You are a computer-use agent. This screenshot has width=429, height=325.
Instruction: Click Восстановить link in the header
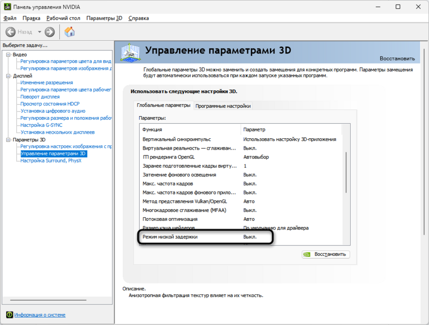coord(397,58)
